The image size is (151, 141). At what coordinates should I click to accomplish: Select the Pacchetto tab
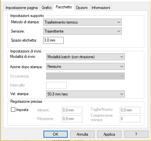(x=64, y=7)
